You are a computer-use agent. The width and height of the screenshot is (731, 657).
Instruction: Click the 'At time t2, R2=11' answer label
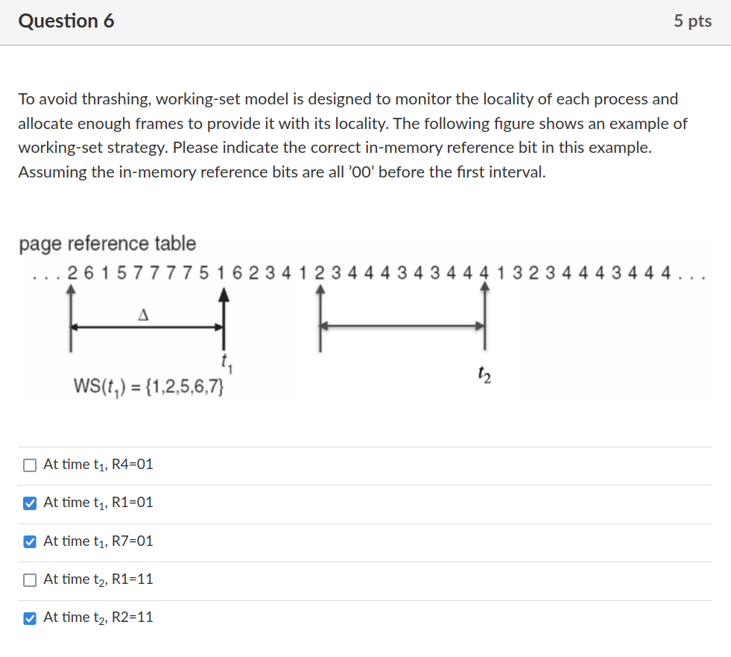pyautogui.click(x=98, y=617)
